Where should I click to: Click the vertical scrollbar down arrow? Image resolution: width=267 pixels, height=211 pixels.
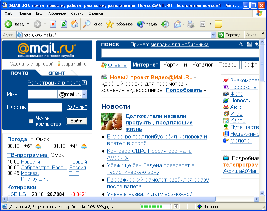tap(262, 193)
